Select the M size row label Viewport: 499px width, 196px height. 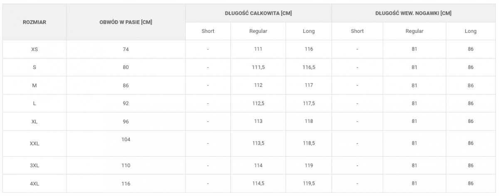pos(34,86)
